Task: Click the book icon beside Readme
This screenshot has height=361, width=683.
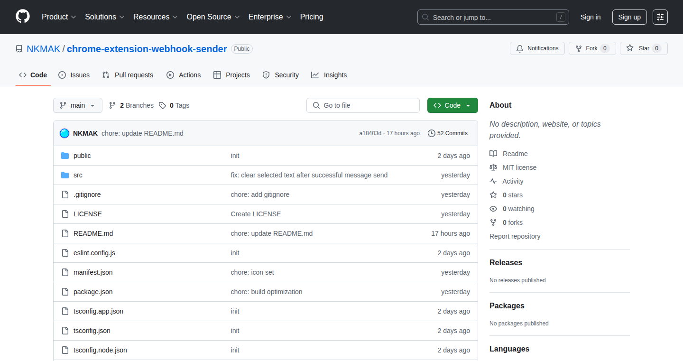Action: pos(493,154)
